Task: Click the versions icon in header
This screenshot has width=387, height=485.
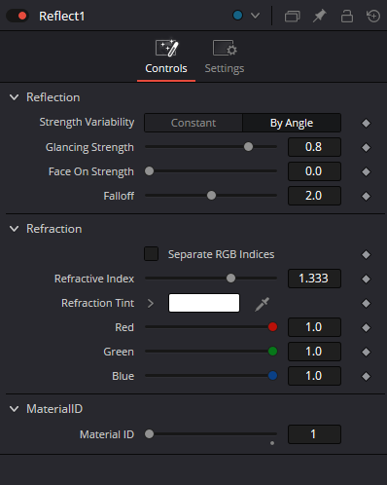Action: click(292, 16)
